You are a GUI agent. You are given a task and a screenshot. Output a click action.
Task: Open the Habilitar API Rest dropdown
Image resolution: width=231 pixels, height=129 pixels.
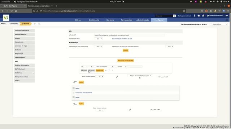99,39
